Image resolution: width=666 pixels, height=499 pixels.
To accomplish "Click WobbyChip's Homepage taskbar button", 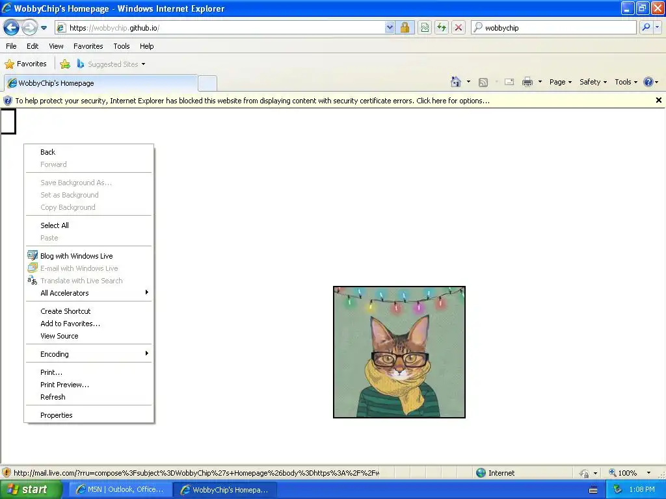I will (225, 490).
